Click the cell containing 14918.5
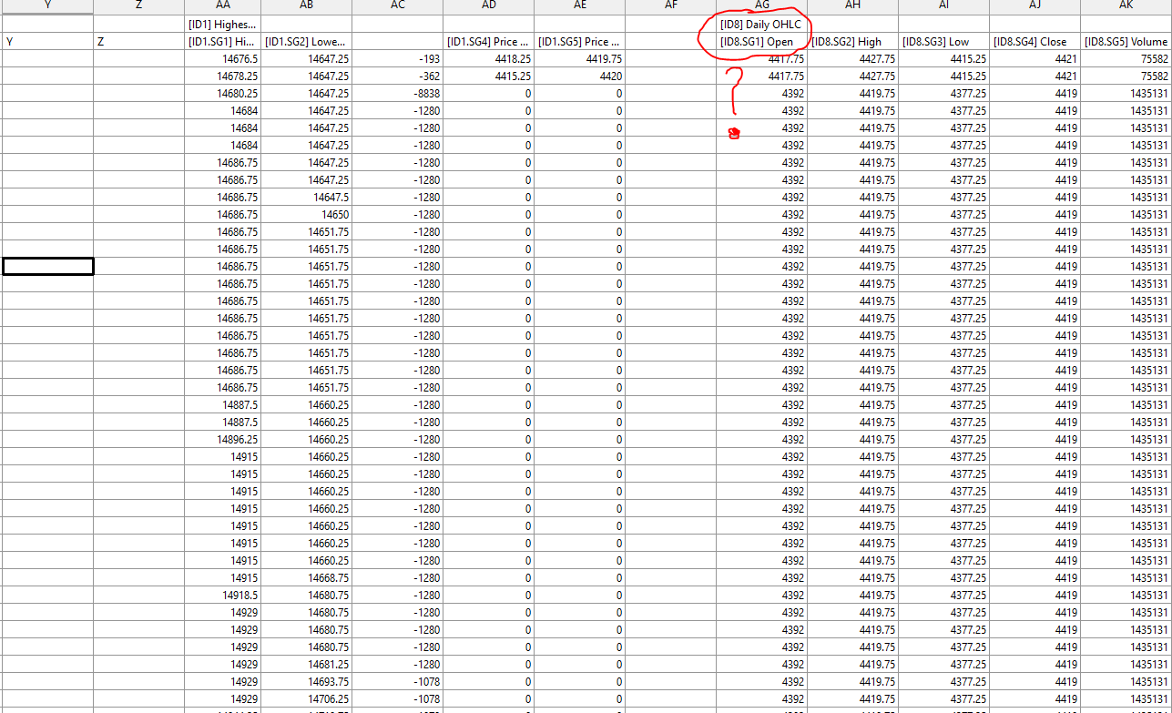 coord(222,596)
